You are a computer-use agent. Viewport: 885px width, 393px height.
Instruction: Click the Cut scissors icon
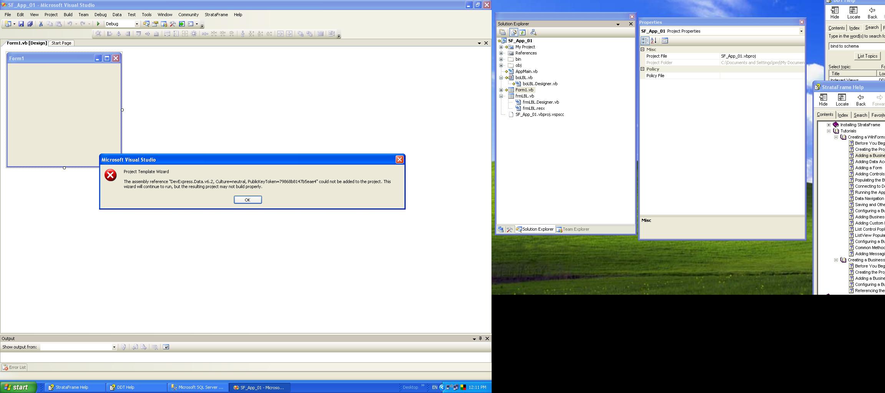(41, 24)
